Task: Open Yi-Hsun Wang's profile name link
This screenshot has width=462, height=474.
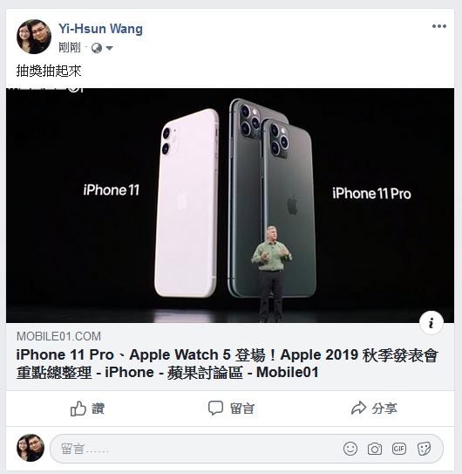Action: [x=100, y=29]
